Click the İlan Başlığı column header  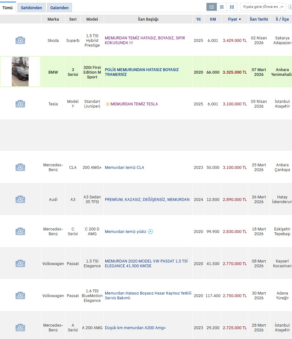(x=148, y=19)
